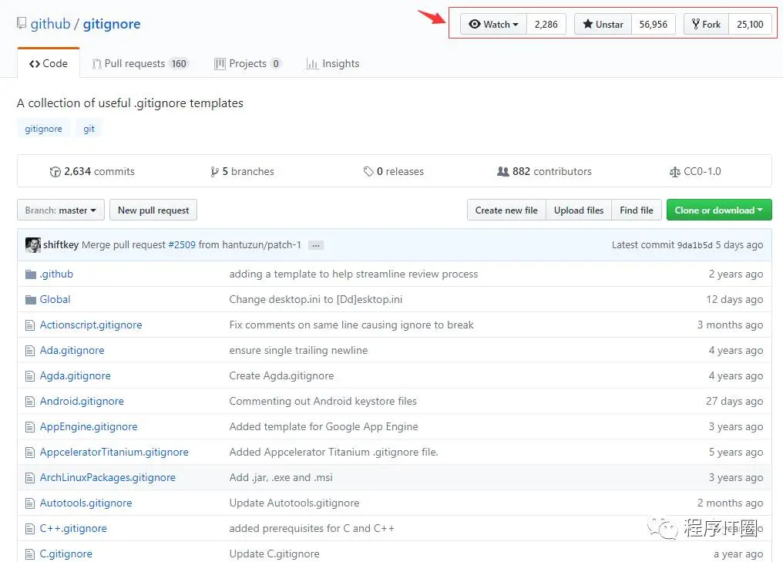Open latest commit hash 9da1b5d

point(694,245)
